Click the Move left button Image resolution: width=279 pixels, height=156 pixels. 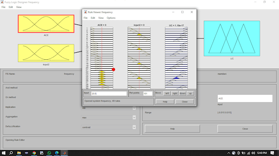167,94
